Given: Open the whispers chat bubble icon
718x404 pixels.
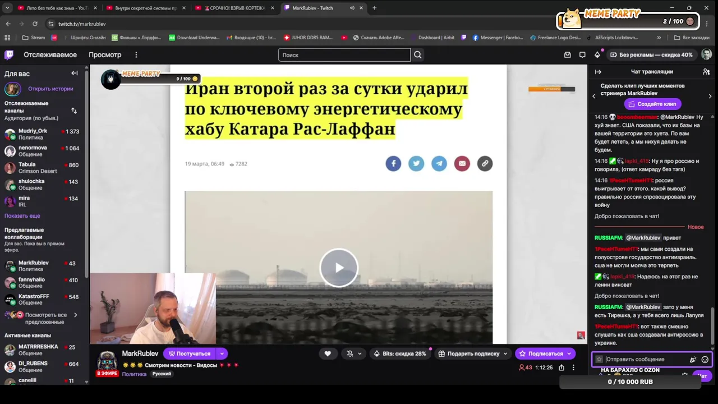Looking at the screenshot, I should [582, 54].
